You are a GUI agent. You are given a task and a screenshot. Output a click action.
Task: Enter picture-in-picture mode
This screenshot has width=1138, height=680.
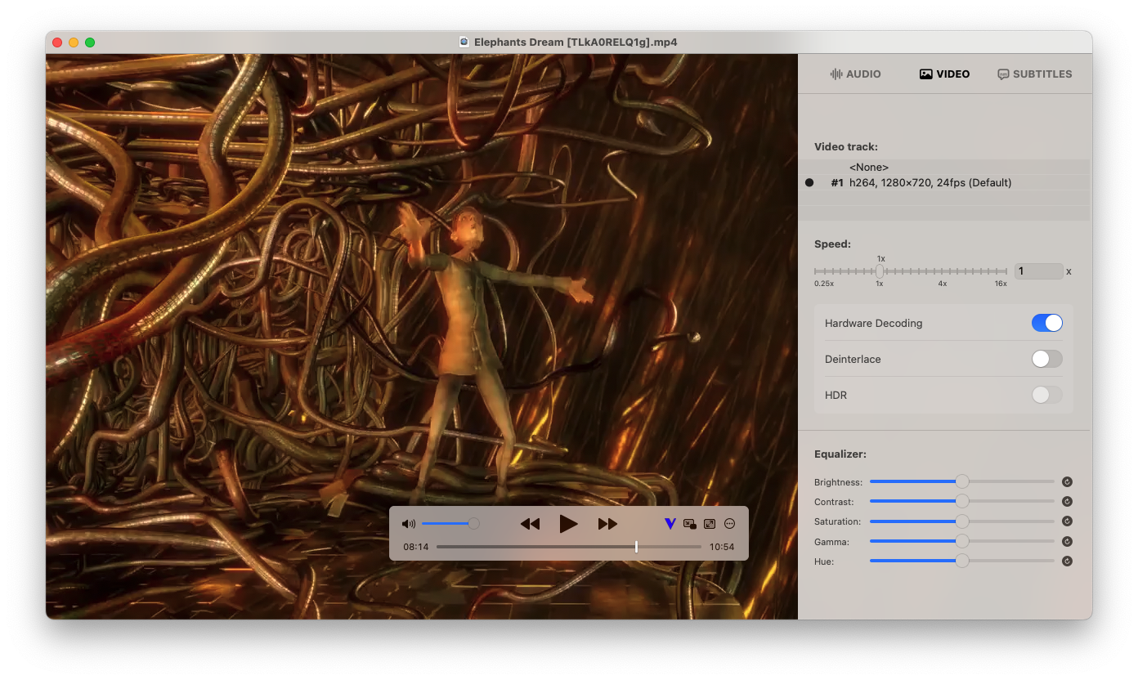(690, 524)
